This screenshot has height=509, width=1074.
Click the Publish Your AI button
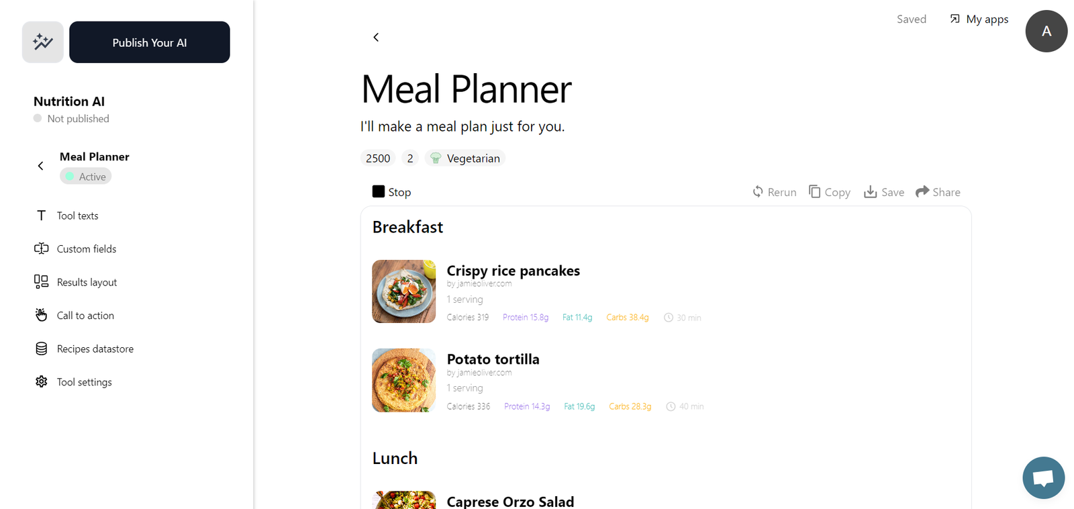pos(150,42)
